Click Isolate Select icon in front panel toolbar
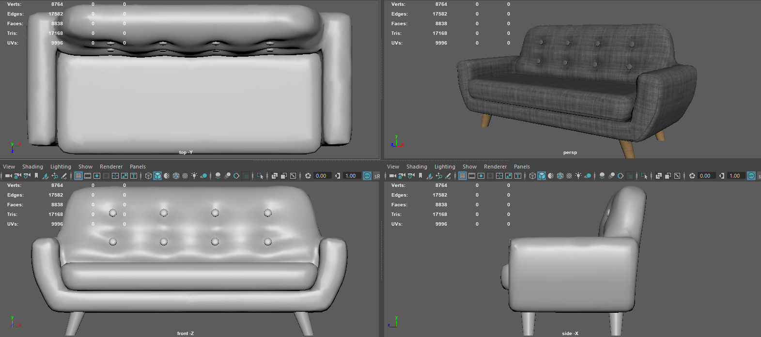The image size is (761, 337). (x=260, y=176)
